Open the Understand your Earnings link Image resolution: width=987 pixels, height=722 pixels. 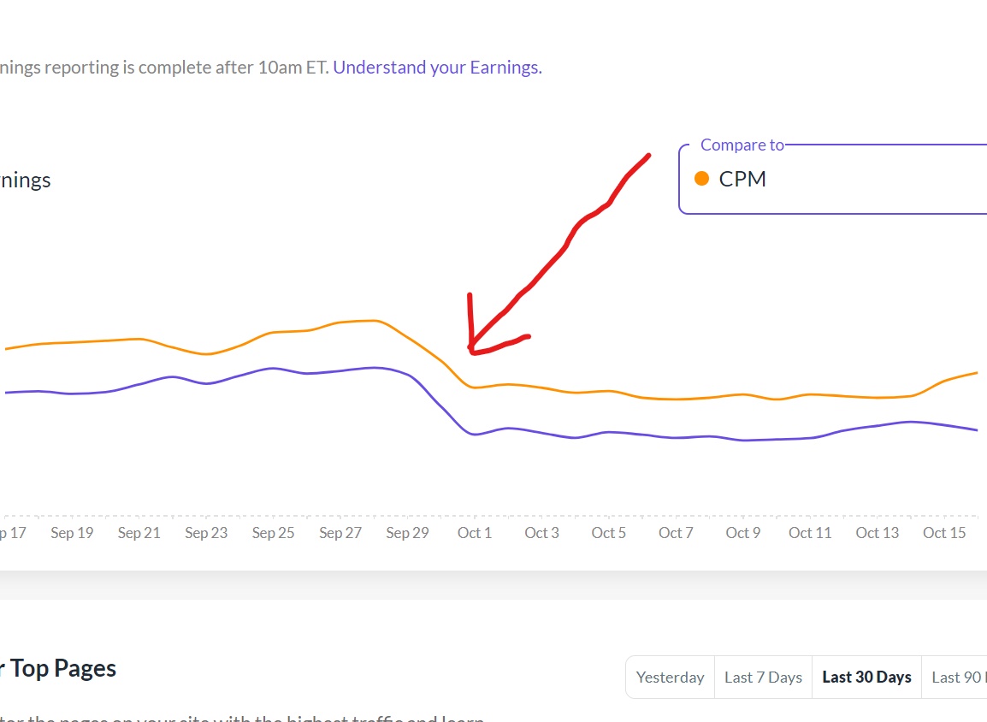[x=437, y=67]
